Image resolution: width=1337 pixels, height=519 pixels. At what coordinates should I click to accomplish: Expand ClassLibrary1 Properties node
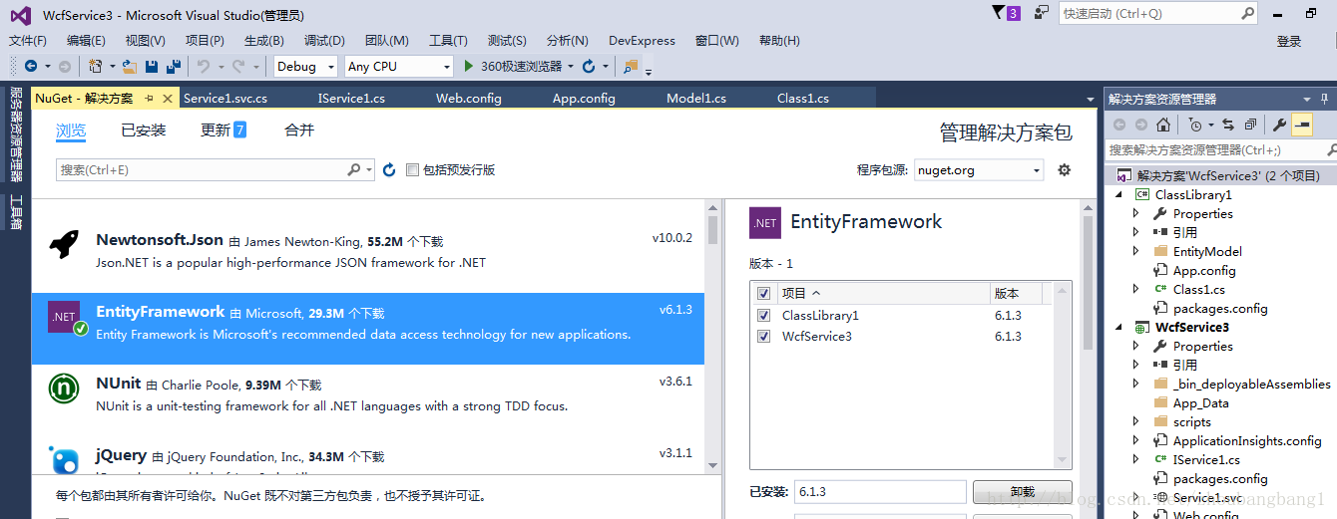click(1136, 214)
